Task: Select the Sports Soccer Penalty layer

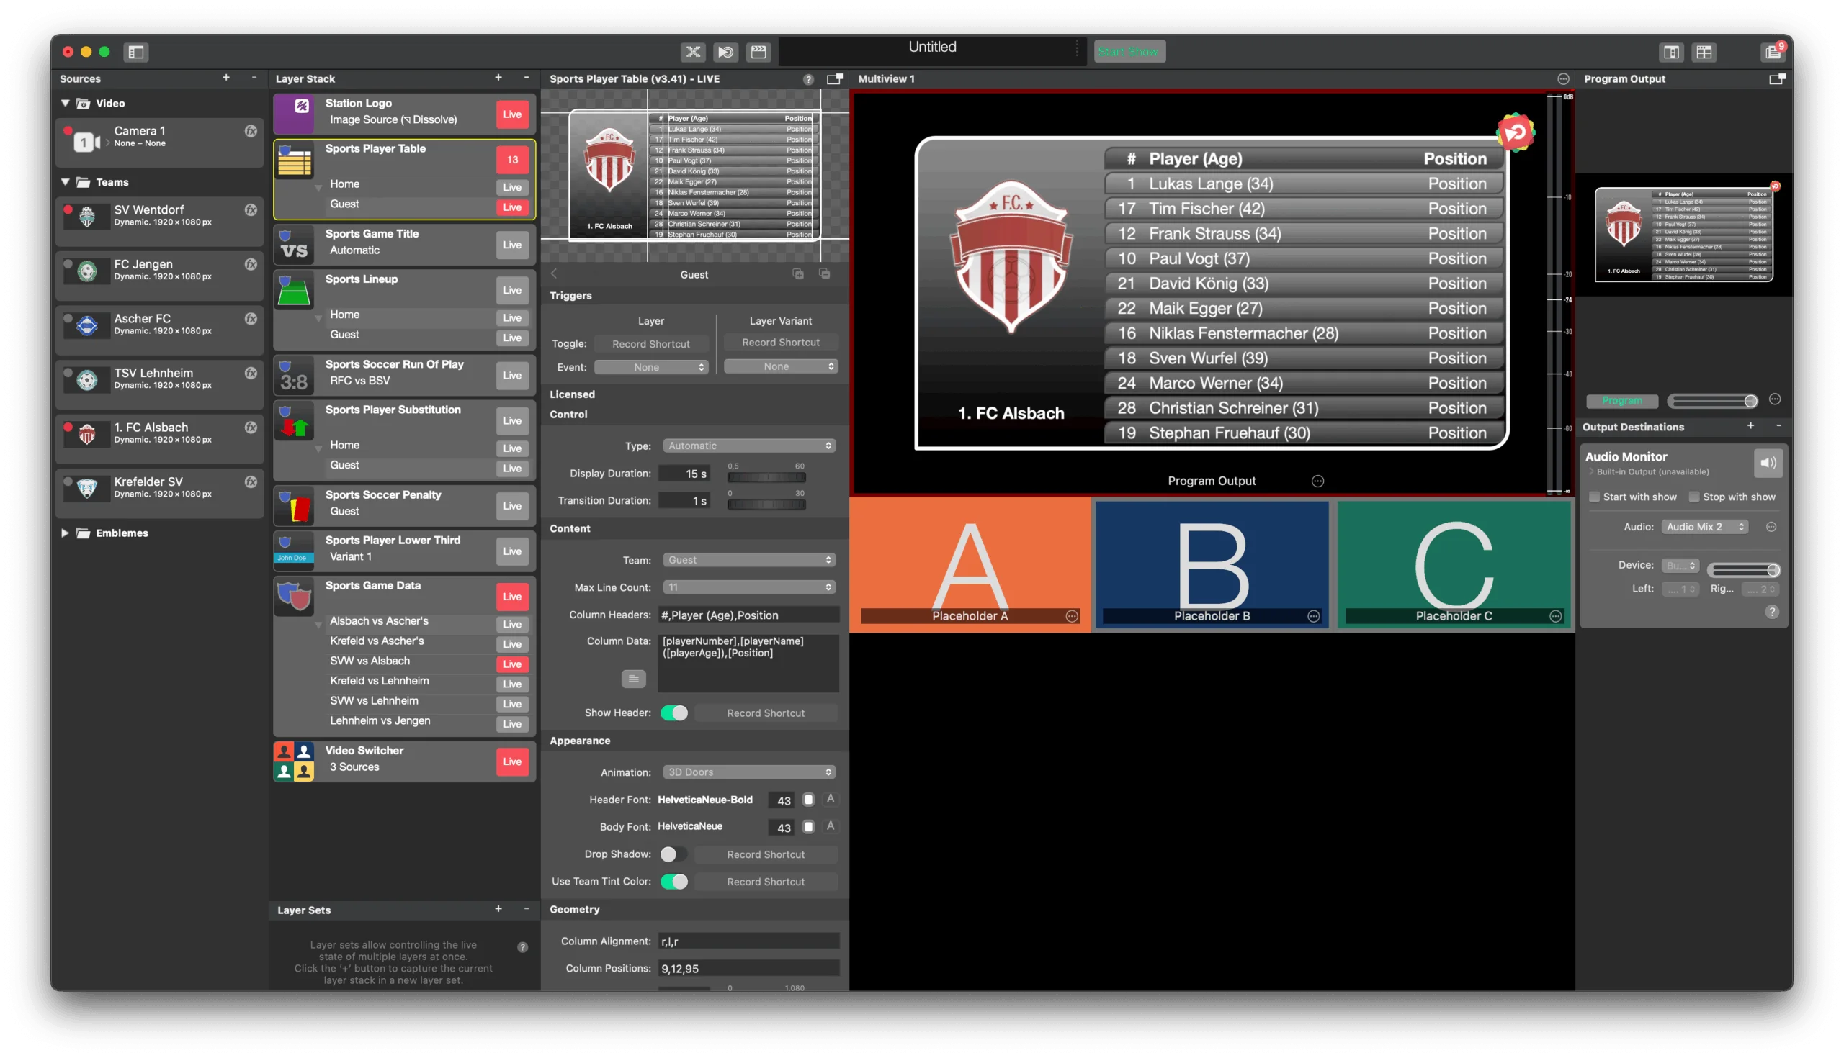Action: 404,506
